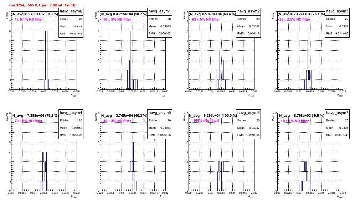Image resolution: width=355 pixels, height=203 pixels.
Task: Click Mean value 0.03043 in havg_asym1 box
Action: pos(165,26)
